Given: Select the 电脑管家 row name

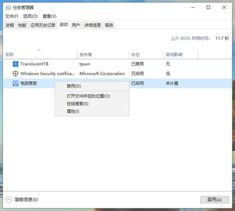Looking at the screenshot, I should click(x=28, y=83).
